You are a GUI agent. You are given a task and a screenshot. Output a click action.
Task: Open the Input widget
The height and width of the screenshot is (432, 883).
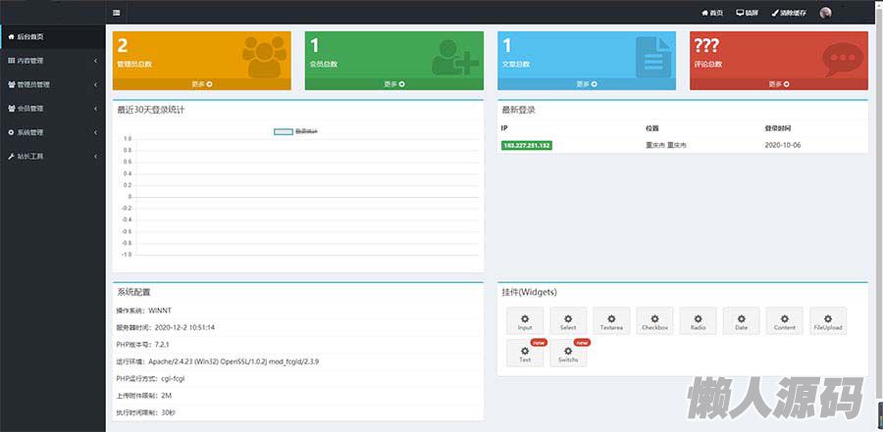pyautogui.click(x=525, y=321)
